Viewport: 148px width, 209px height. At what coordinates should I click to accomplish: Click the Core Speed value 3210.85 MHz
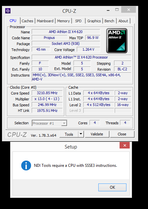pyautogui.click(x=47, y=93)
